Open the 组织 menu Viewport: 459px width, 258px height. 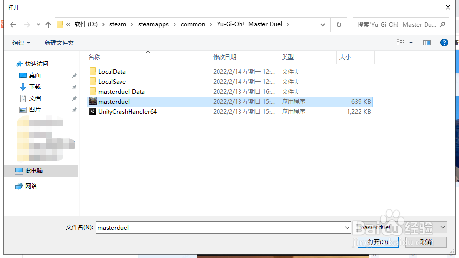coord(22,43)
